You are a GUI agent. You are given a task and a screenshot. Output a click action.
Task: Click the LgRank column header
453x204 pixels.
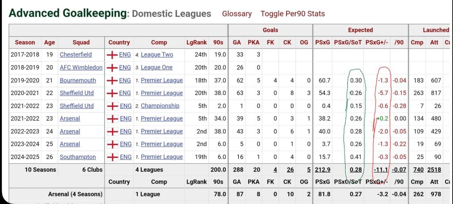[196, 42]
